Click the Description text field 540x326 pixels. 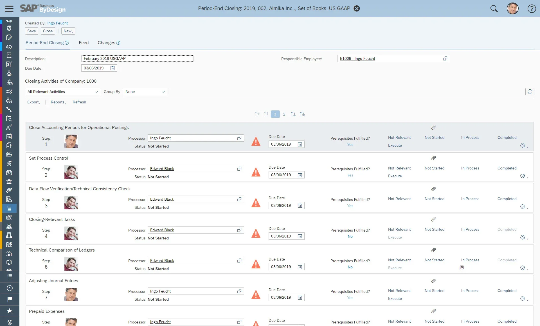coord(137,58)
